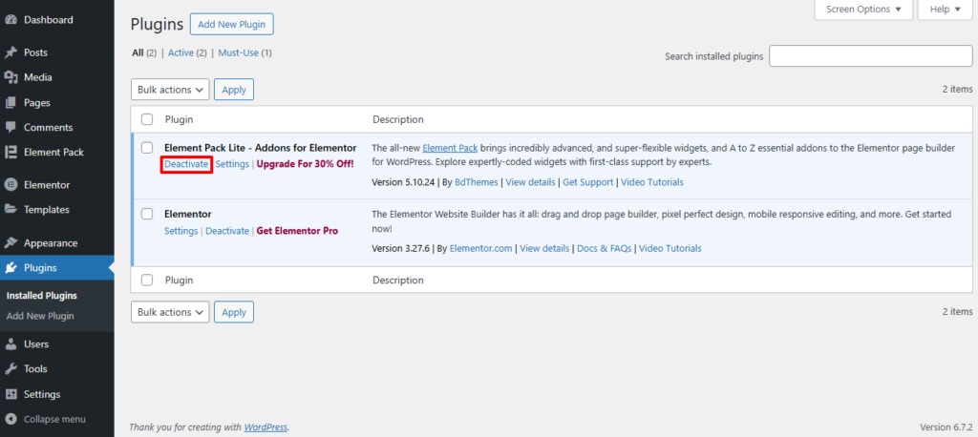Click the Tools wrench icon
The height and width of the screenshot is (437, 978).
click(11, 369)
